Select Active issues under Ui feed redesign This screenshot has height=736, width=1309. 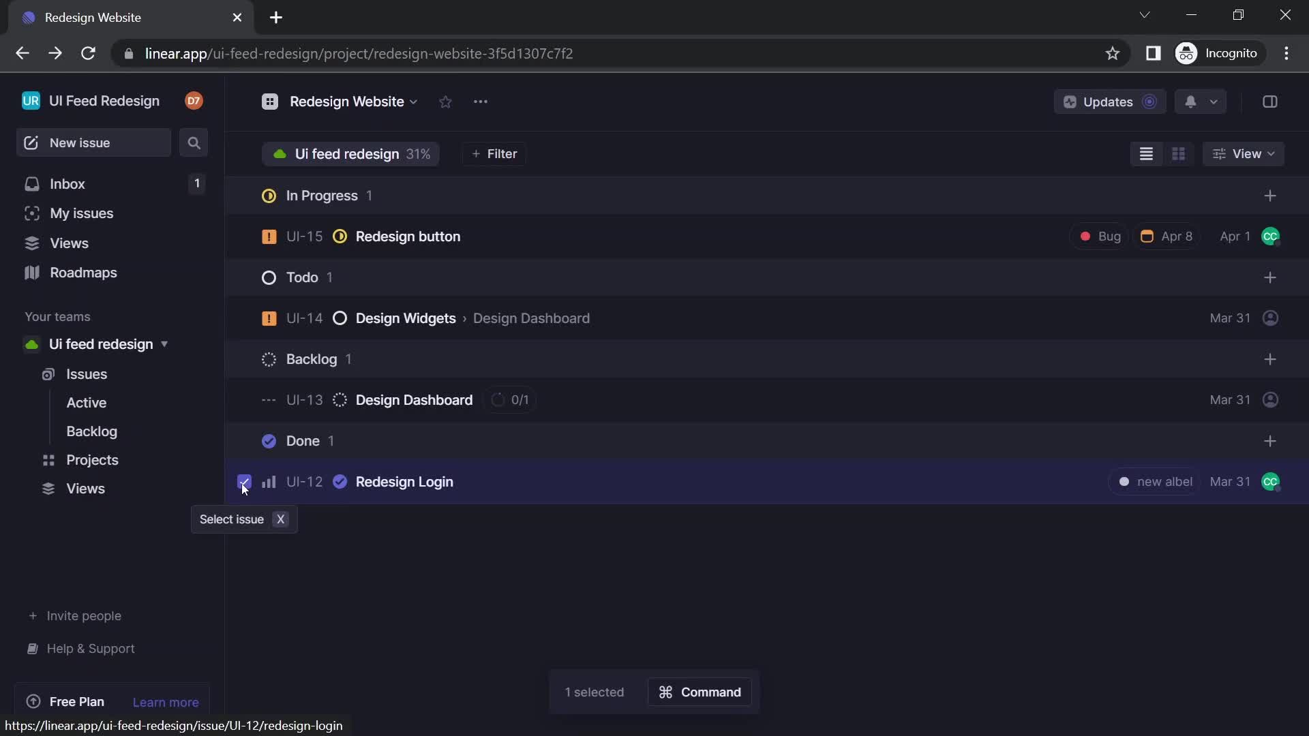tap(87, 401)
